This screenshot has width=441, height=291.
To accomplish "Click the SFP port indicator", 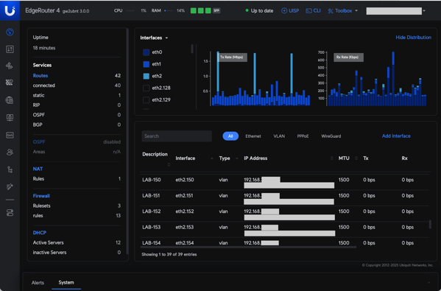I will (x=216, y=11).
